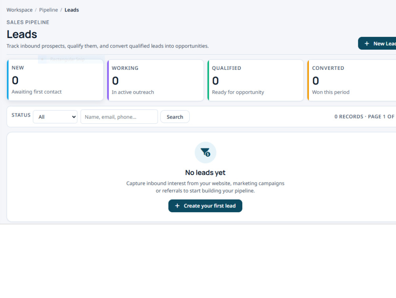Click the 'In active outreach' text
396x298 pixels.
(133, 92)
